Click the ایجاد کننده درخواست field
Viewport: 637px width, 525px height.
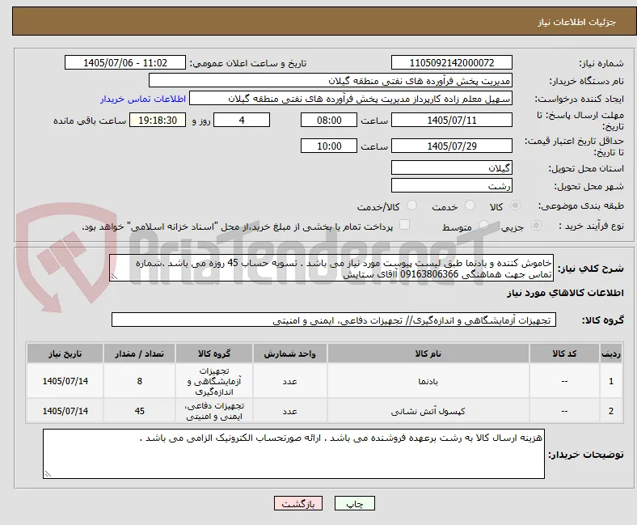(351, 99)
